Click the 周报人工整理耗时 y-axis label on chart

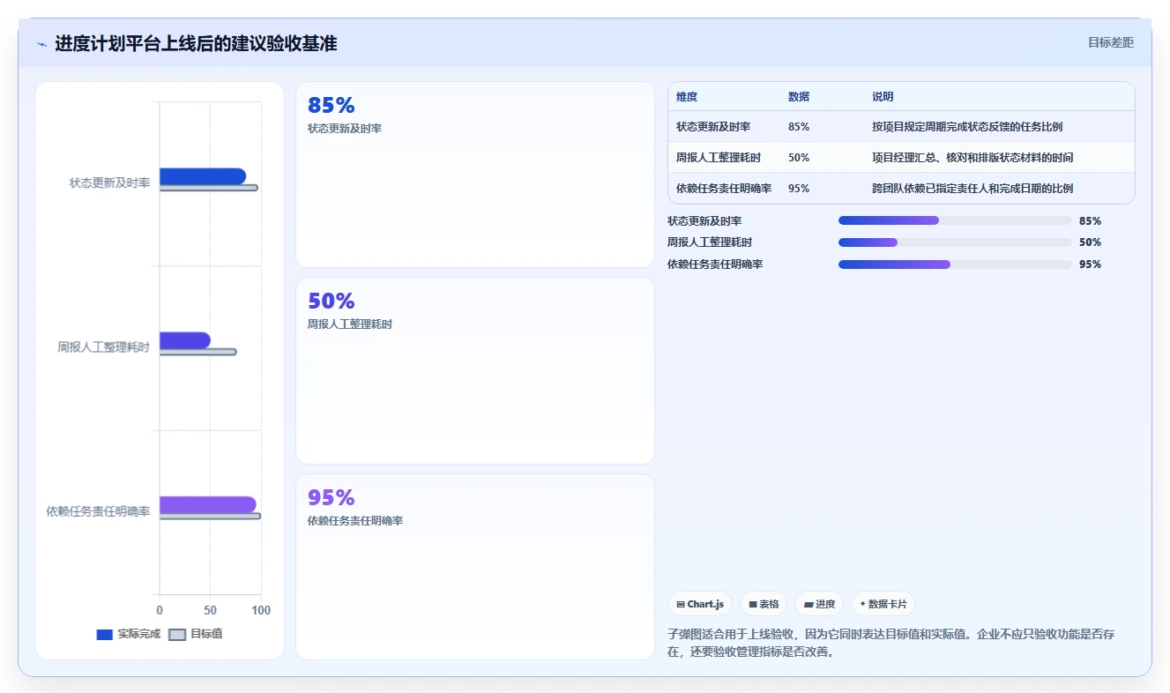tap(104, 347)
